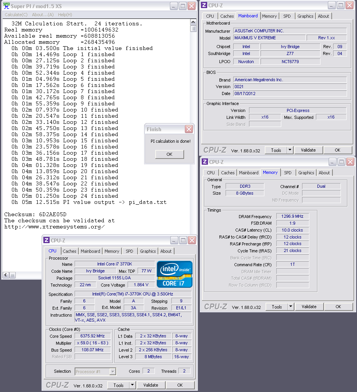
Task: Click Super PI vertical scrollbar up arrow
Action: tap(193, 22)
